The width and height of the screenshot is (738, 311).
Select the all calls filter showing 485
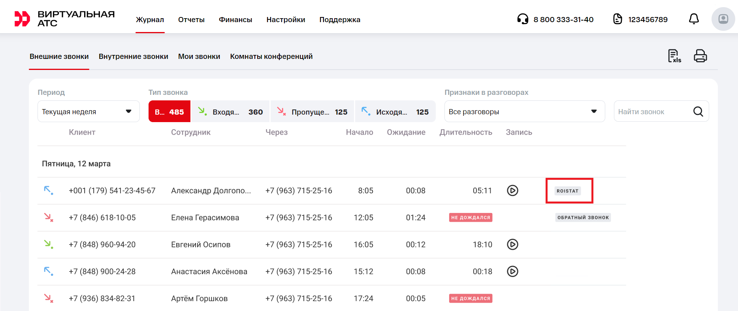click(x=169, y=112)
